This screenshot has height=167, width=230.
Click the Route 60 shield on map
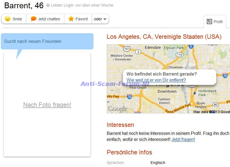216,104
